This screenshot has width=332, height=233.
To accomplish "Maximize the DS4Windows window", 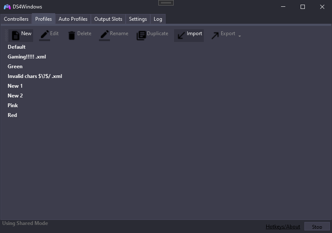I will tap(303, 7).
